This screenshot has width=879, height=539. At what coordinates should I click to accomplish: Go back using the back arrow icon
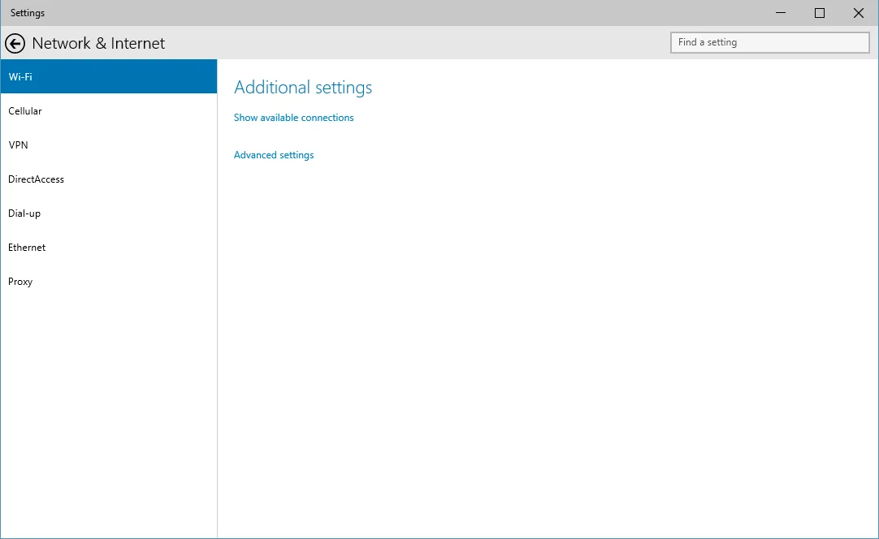click(15, 43)
